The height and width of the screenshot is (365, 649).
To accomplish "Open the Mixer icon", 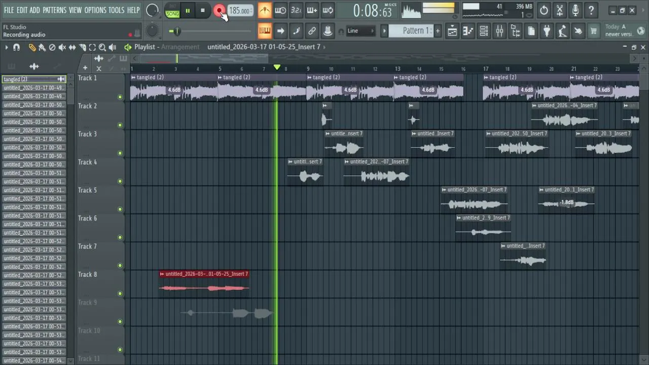I will pyautogui.click(x=499, y=31).
